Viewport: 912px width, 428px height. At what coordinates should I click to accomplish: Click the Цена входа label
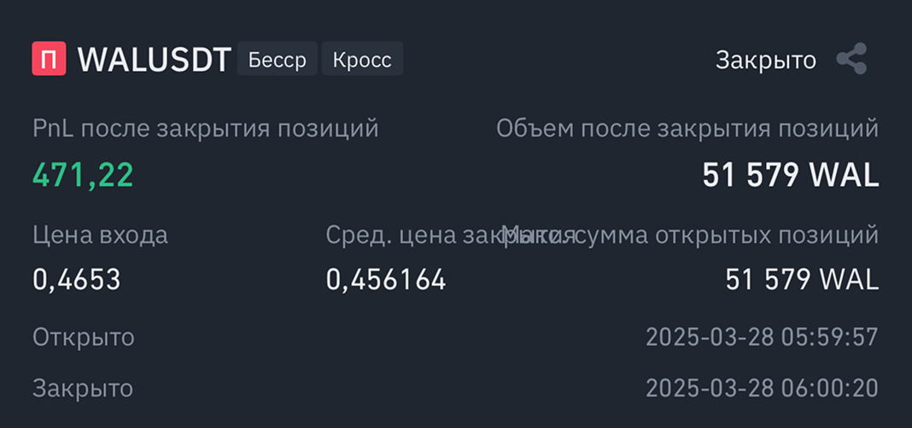(100, 235)
